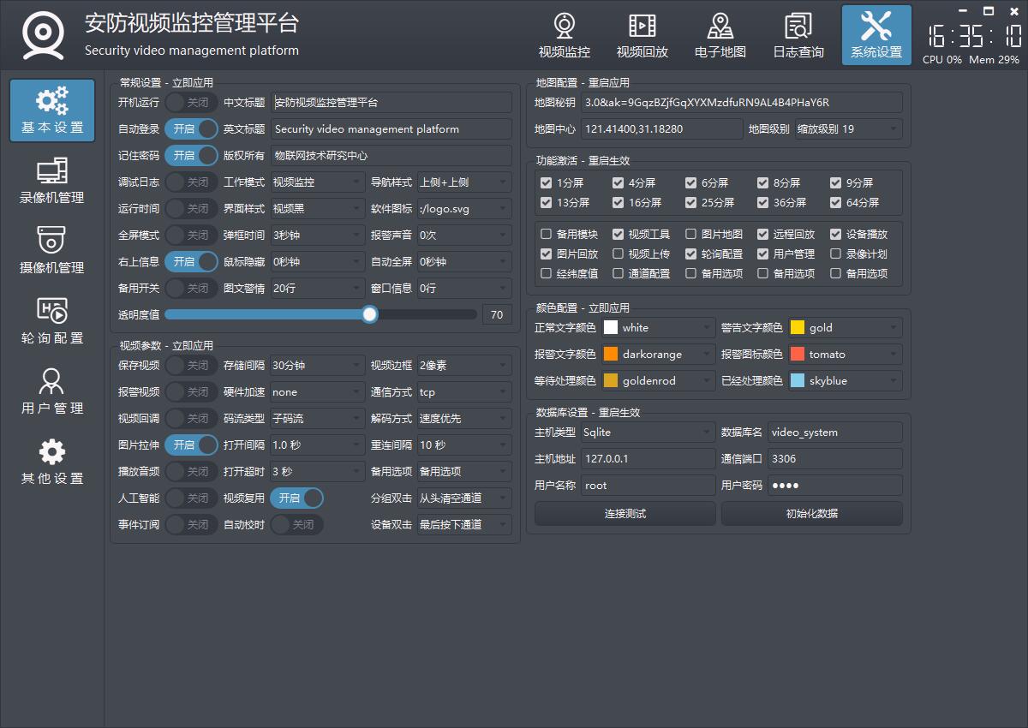Open 用户管理 user management in sidebar
This screenshot has width=1028, height=728.
[x=52, y=391]
